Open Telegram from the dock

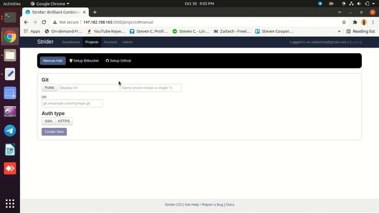point(10,131)
